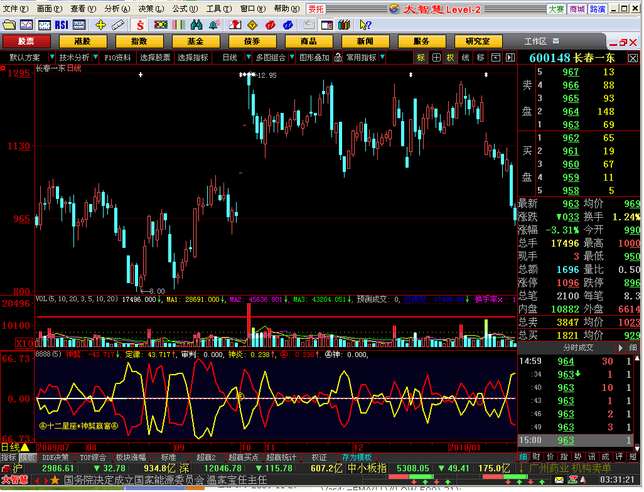
Task: Click the 研究室 button
Action: pos(478,41)
